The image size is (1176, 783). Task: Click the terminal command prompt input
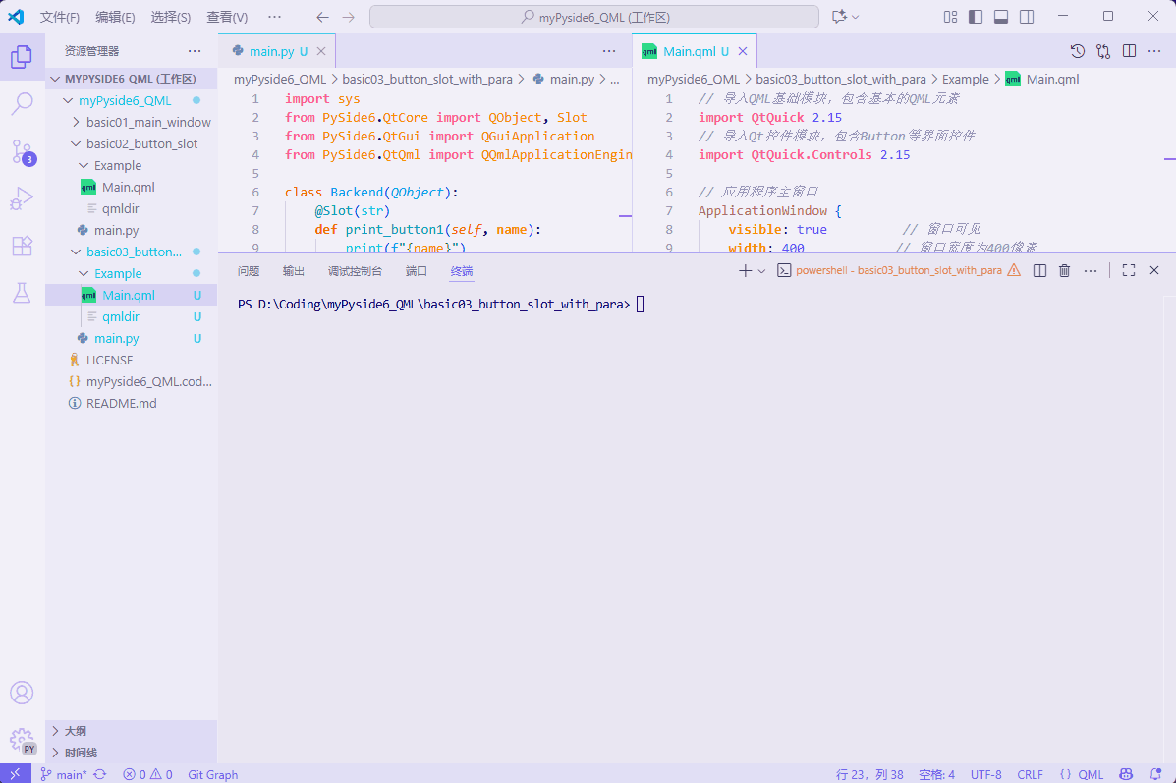pos(639,304)
